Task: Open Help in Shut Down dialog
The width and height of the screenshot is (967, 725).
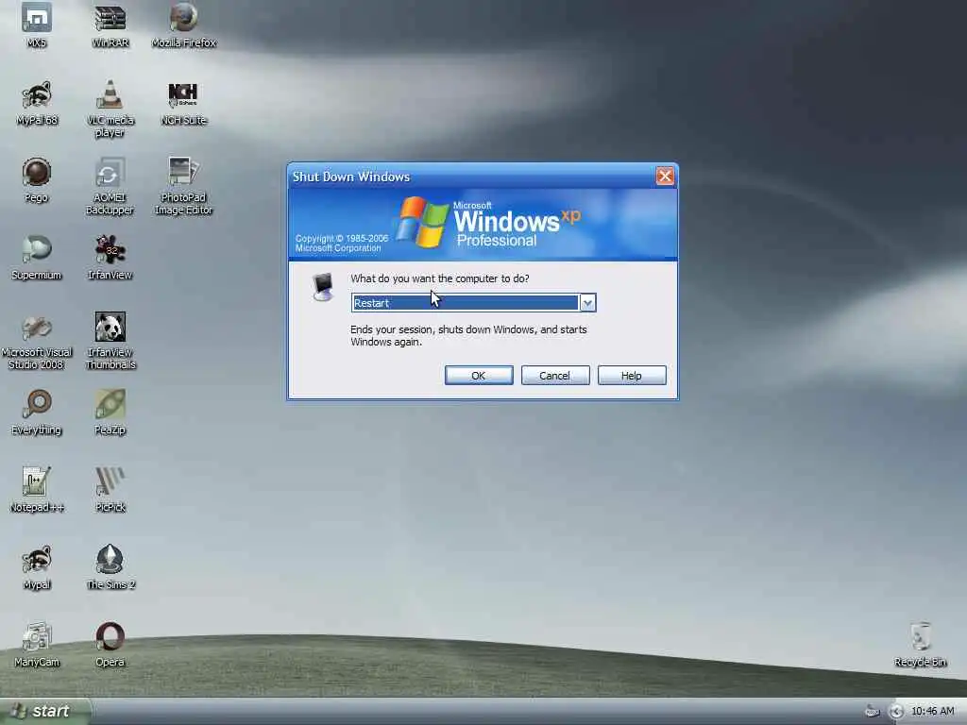Action: (x=632, y=376)
